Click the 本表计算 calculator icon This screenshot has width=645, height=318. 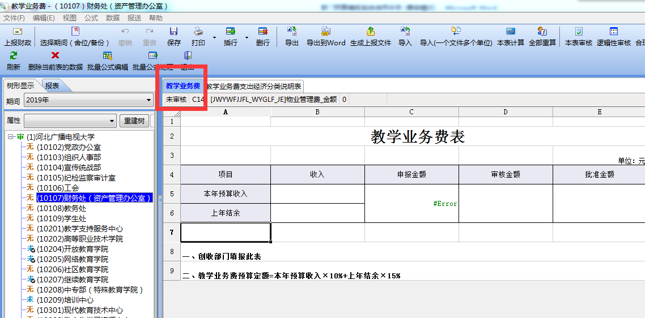coord(511,32)
